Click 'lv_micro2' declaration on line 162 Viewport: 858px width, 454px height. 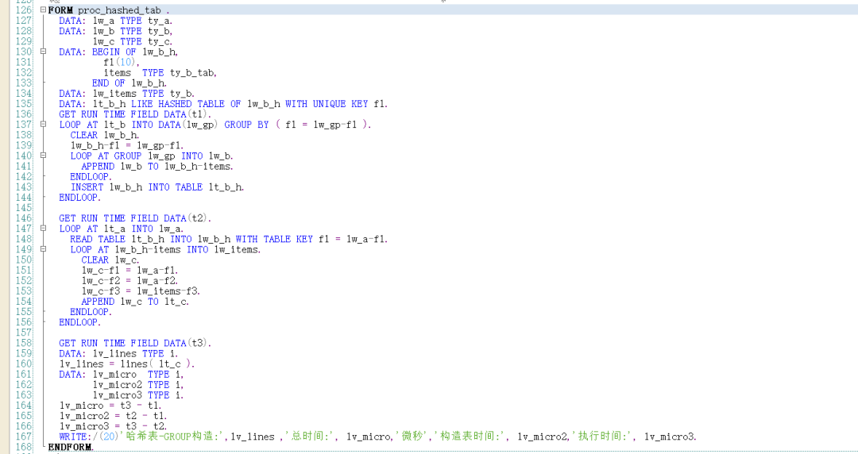tap(117, 384)
